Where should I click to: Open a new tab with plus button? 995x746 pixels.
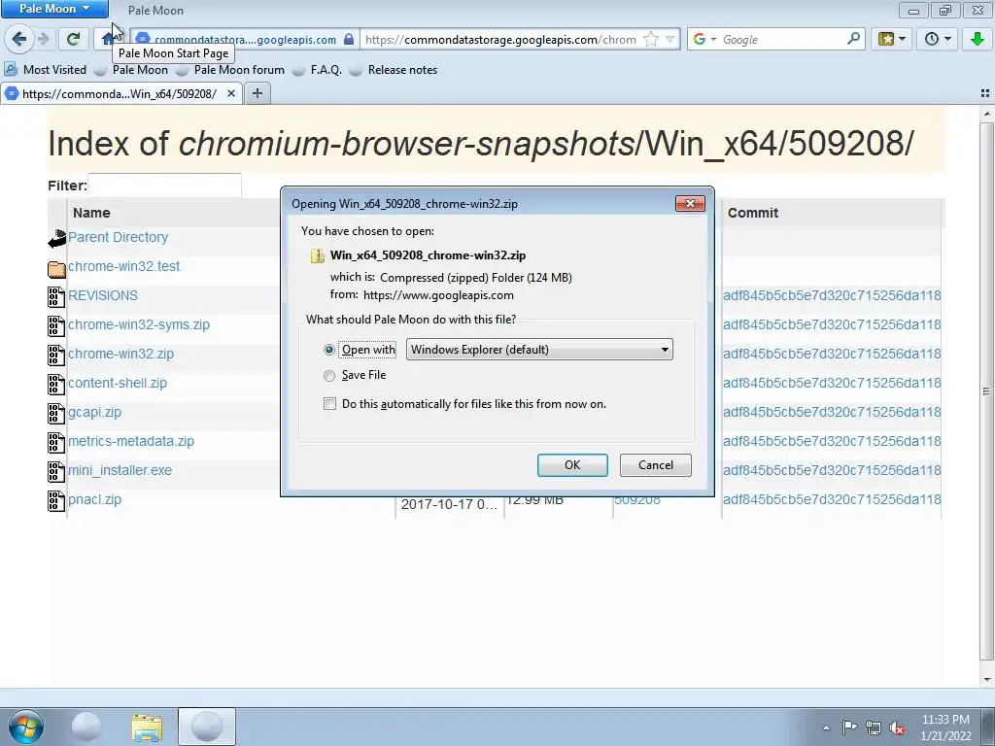click(257, 93)
